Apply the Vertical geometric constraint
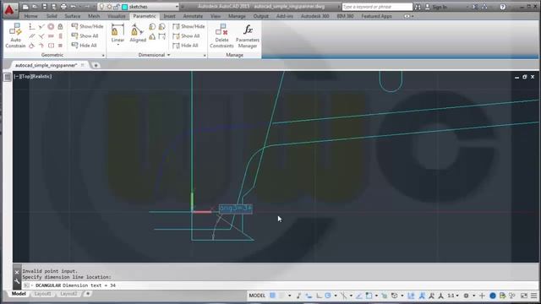541x304 pixels. pyautogui.click(x=60, y=35)
